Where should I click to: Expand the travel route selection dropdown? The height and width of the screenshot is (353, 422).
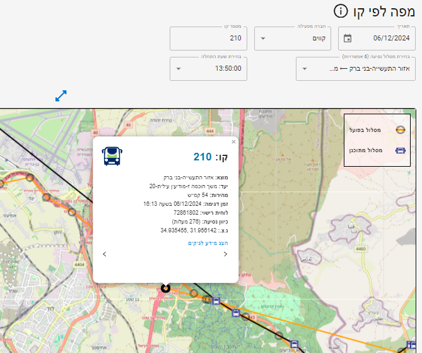[305, 68]
